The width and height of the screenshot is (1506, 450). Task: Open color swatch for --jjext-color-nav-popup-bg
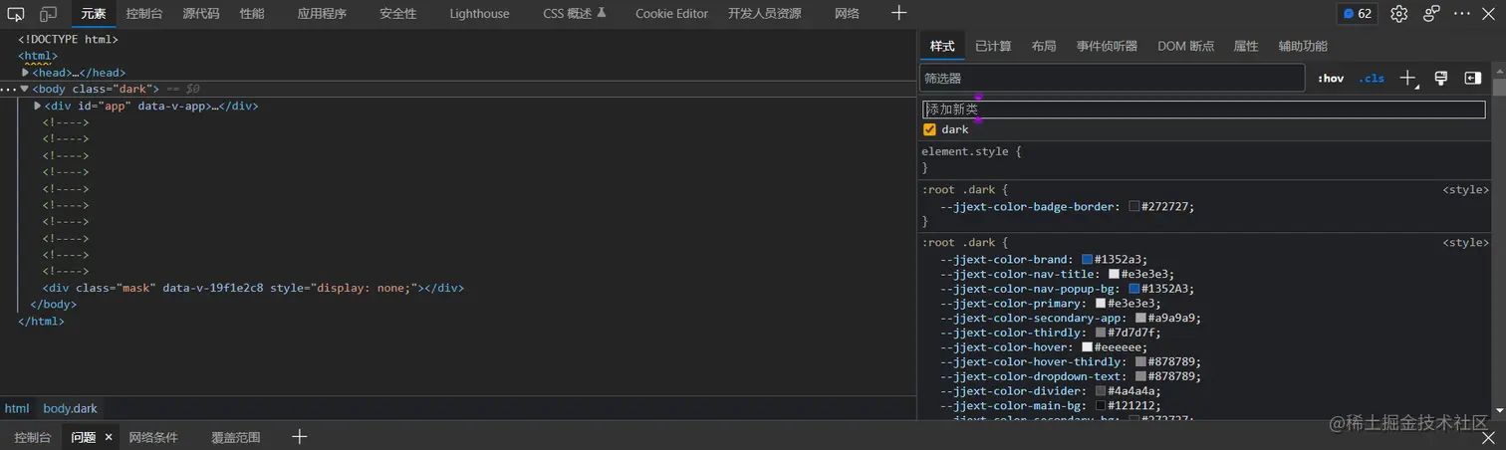pos(1134,289)
